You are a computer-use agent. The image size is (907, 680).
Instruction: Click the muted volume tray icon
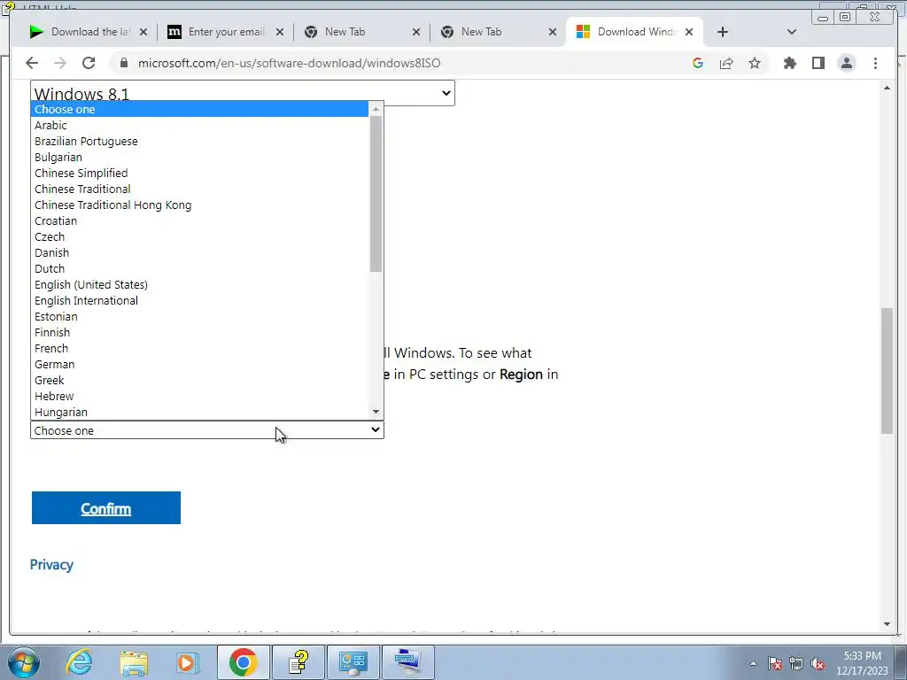click(x=818, y=664)
